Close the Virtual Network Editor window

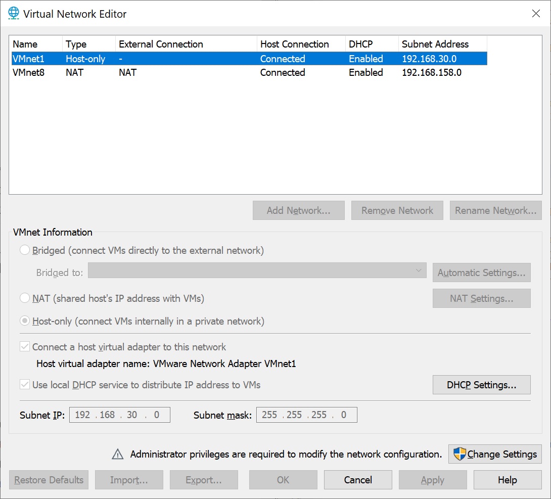pos(536,13)
